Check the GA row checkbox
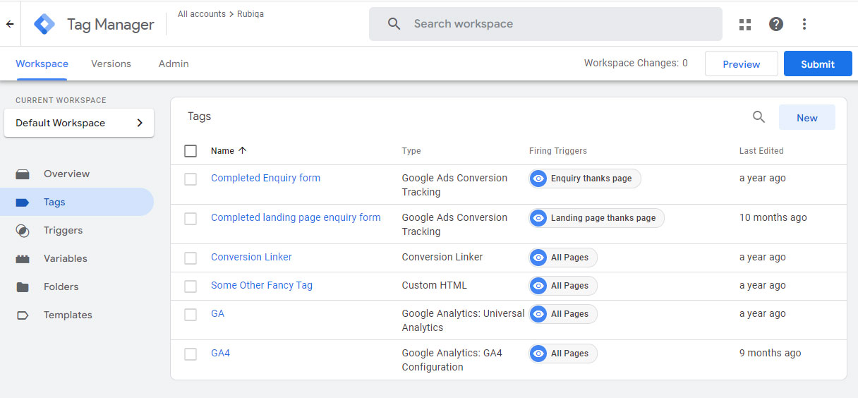 coord(191,315)
